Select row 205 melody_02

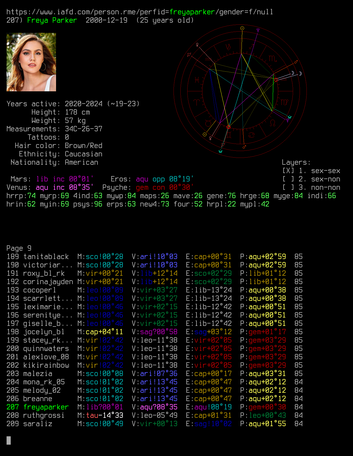154,390
